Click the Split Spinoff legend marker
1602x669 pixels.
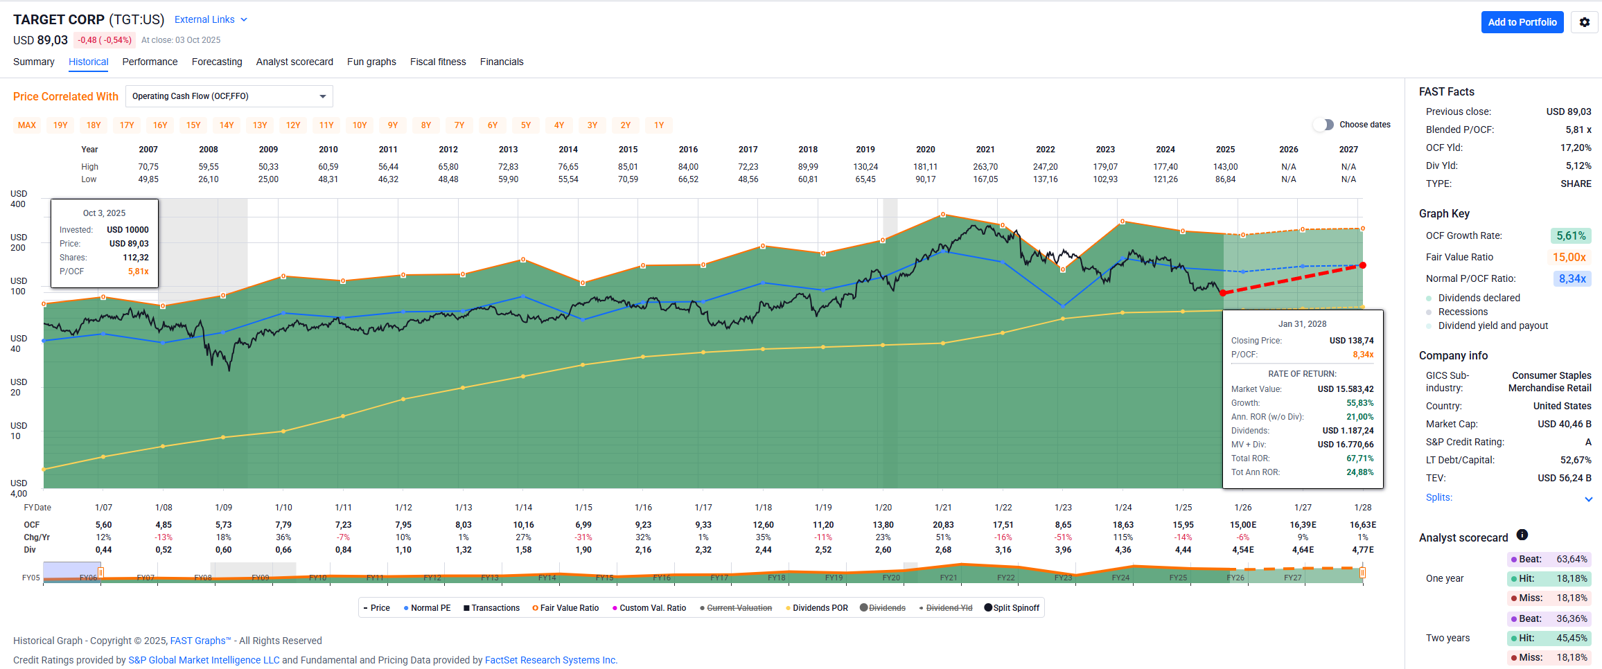tap(988, 608)
